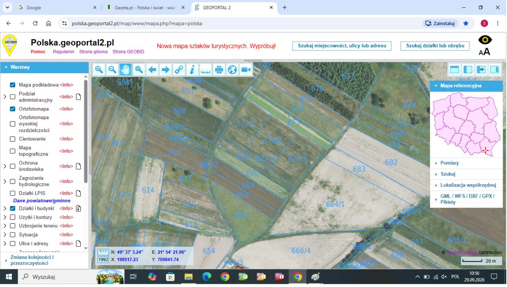The height and width of the screenshot is (287, 507).
Task: Enable the Cieniowanie layer checkbox
Action: click(13, 139)
